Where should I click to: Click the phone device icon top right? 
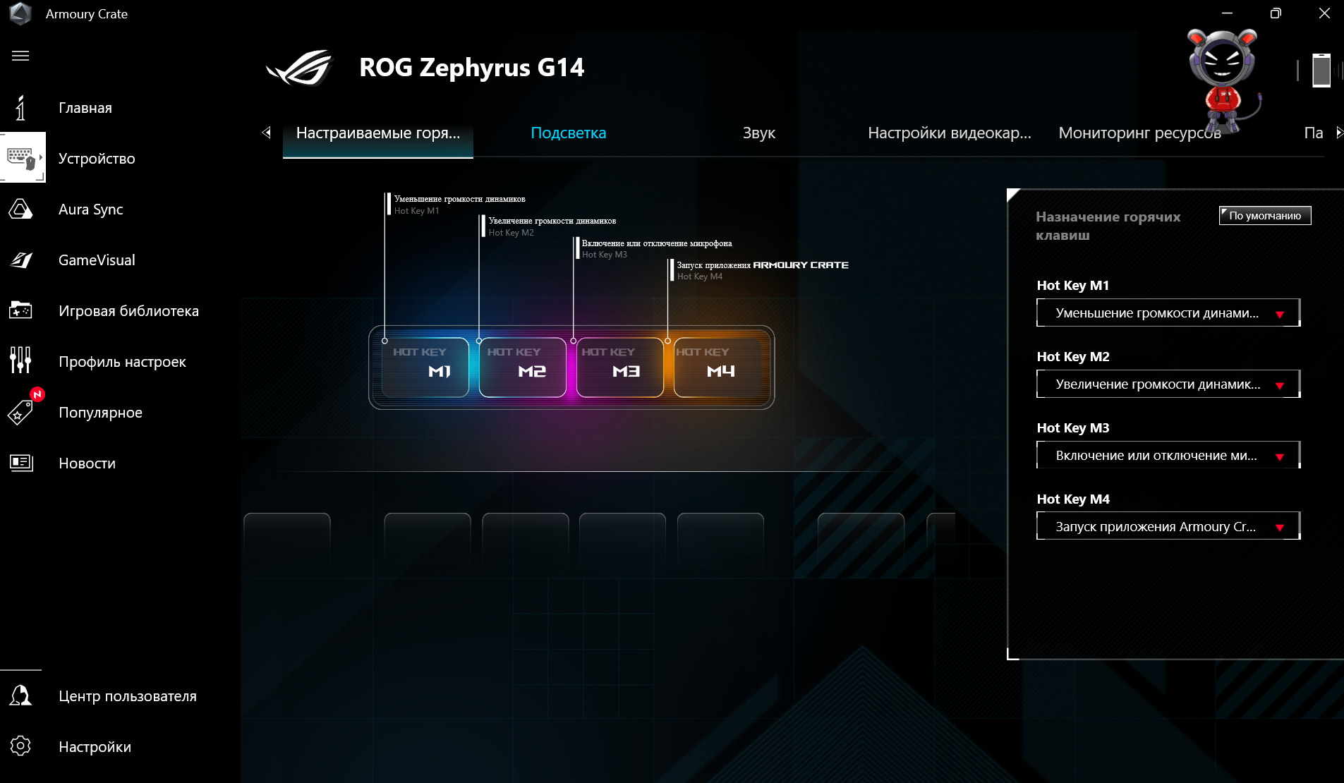pos(1321,71)
